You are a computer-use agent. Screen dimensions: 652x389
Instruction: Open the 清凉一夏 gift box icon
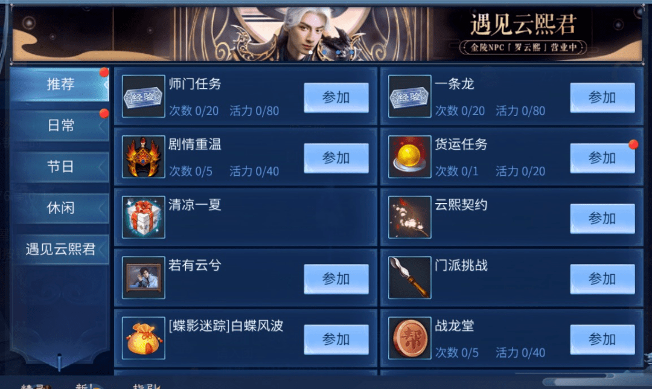(144, 217)
